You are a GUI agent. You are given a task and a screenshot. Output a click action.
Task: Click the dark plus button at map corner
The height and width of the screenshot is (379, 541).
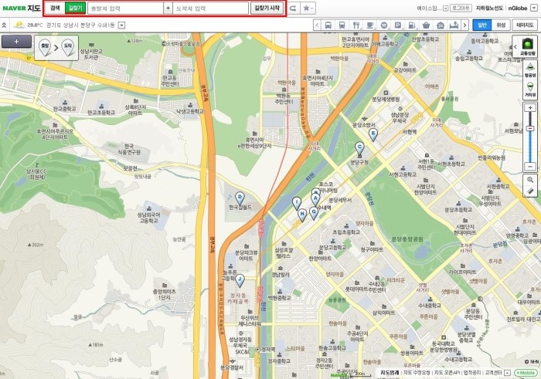pyautogui.click(x=16, y=42)
